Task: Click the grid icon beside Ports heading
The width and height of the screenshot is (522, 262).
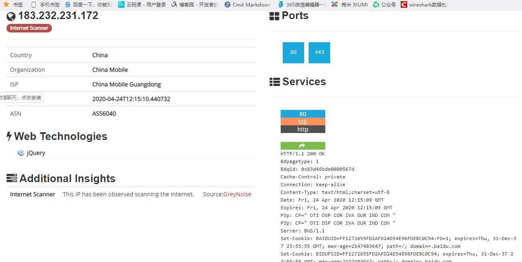Action: tap(274, 16)
